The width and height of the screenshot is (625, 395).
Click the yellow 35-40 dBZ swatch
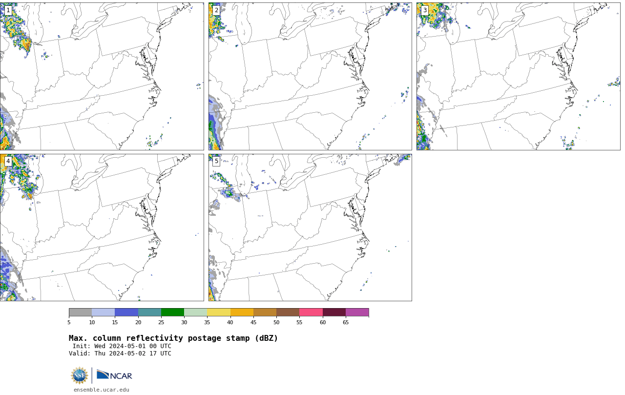(x=219, y=312)
